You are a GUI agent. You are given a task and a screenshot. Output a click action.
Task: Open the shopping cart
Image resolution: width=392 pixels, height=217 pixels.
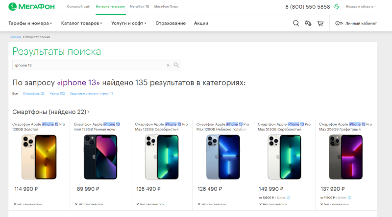click(320, 23)
